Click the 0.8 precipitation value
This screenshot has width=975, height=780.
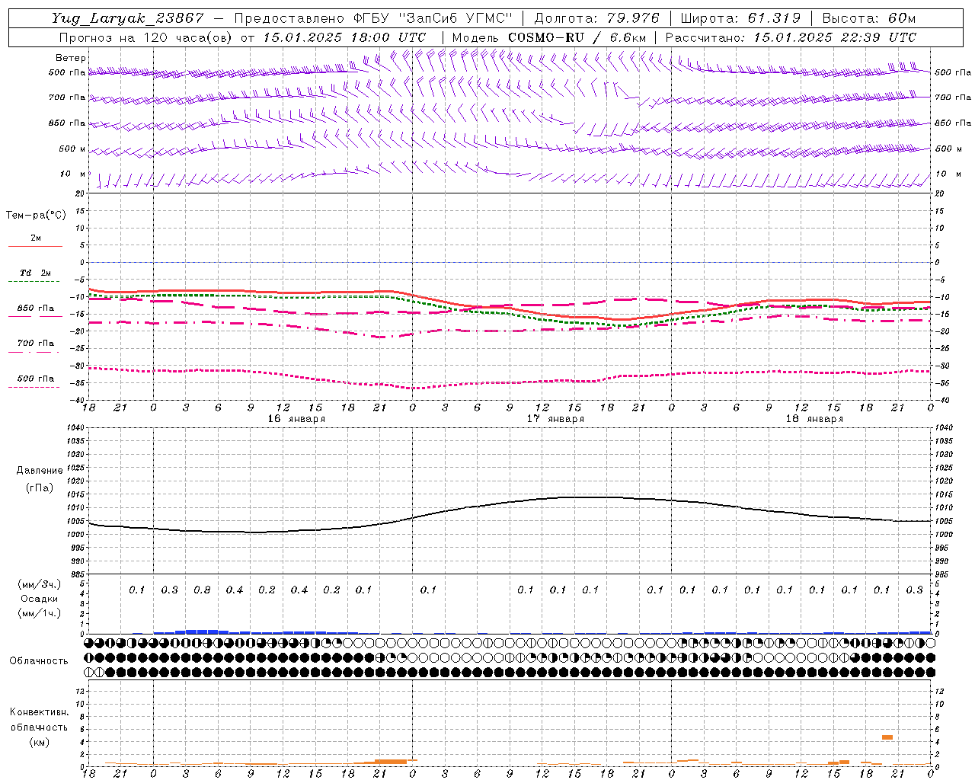pyautogui.click(x=202, y=590)
